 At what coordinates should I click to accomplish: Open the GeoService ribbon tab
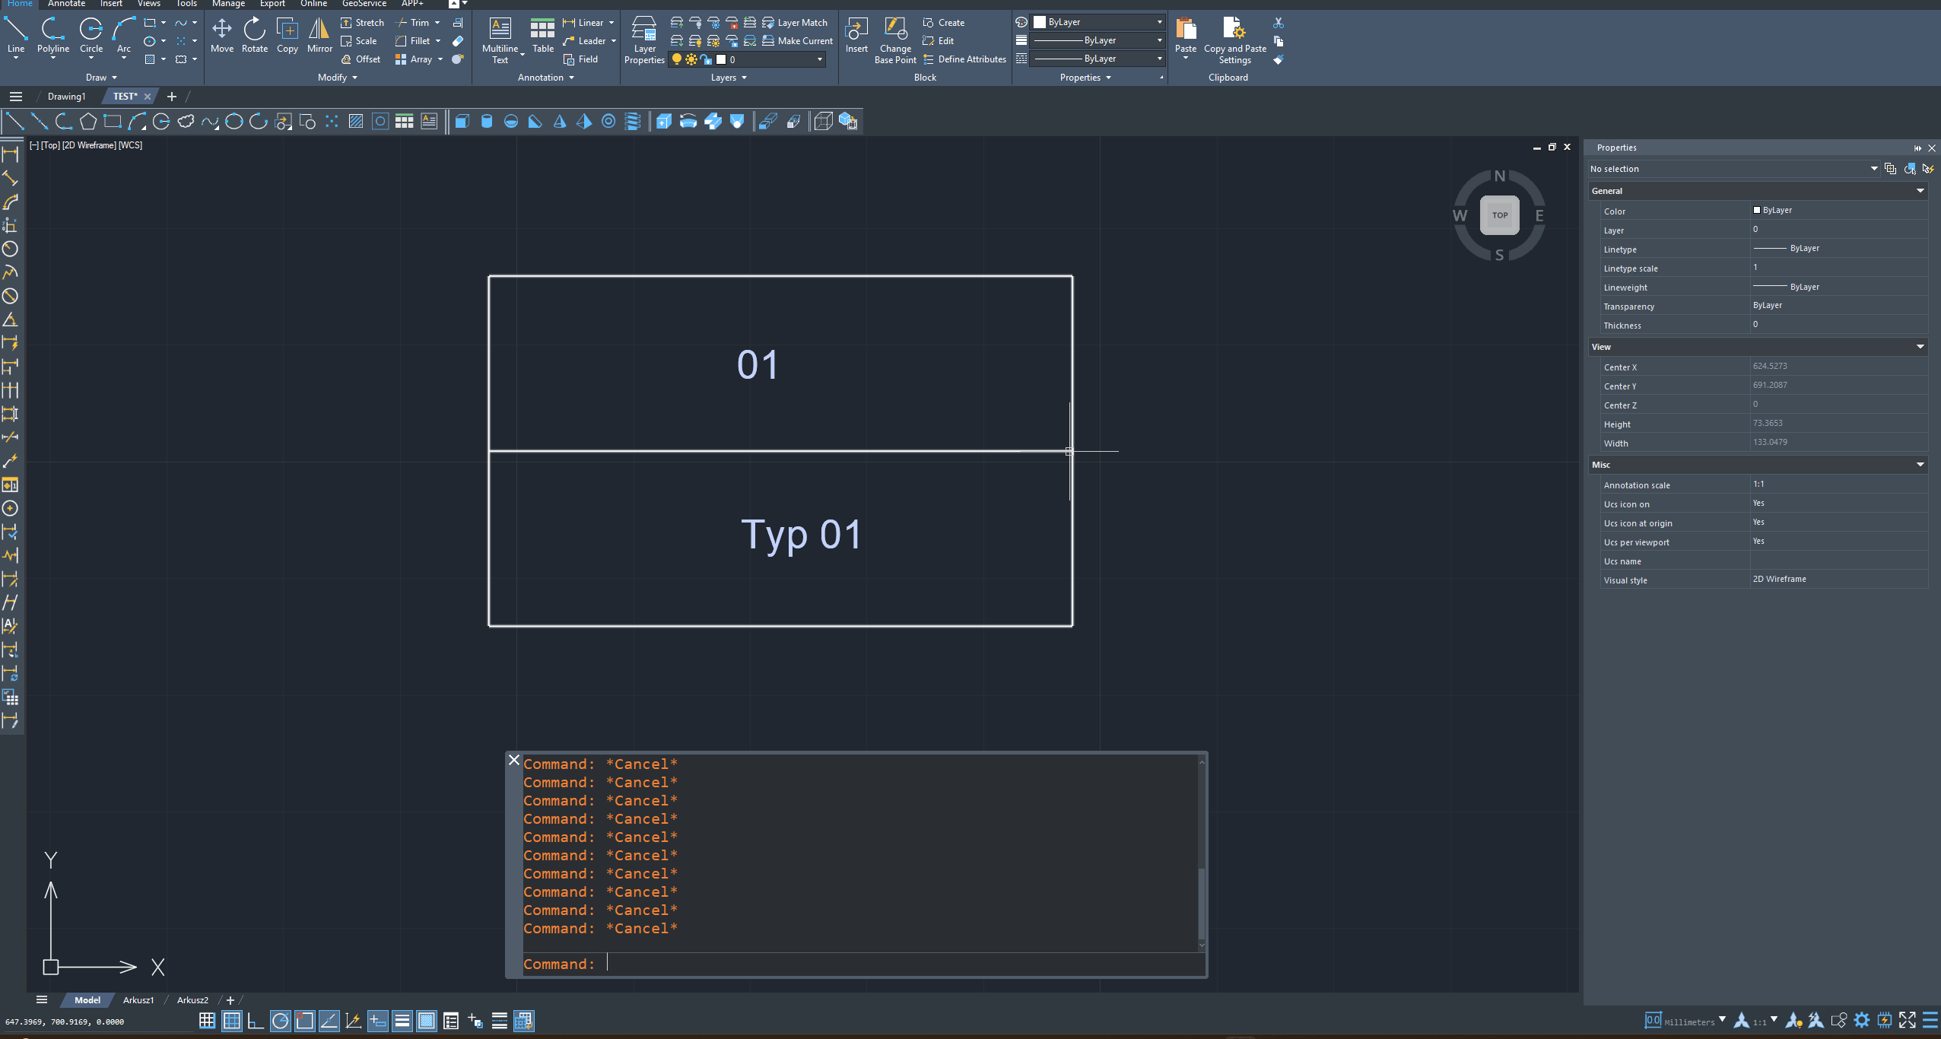(364, 4)
